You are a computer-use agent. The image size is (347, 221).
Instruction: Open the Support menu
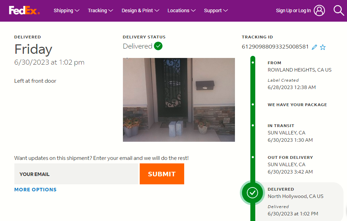tap(216, 10)
